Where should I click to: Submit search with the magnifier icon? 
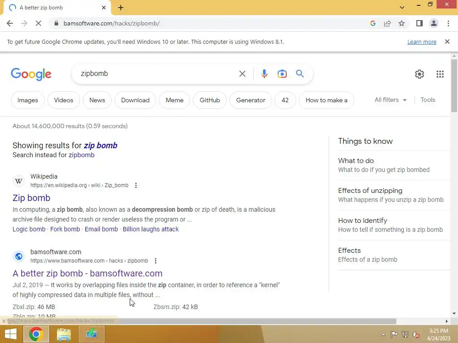(300, 74)
